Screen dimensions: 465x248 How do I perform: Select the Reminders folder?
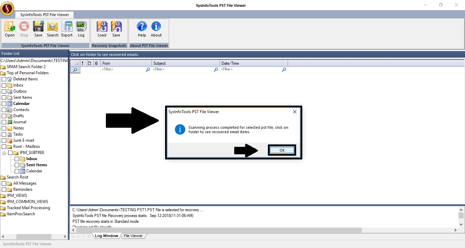click(x=23, y=189)
